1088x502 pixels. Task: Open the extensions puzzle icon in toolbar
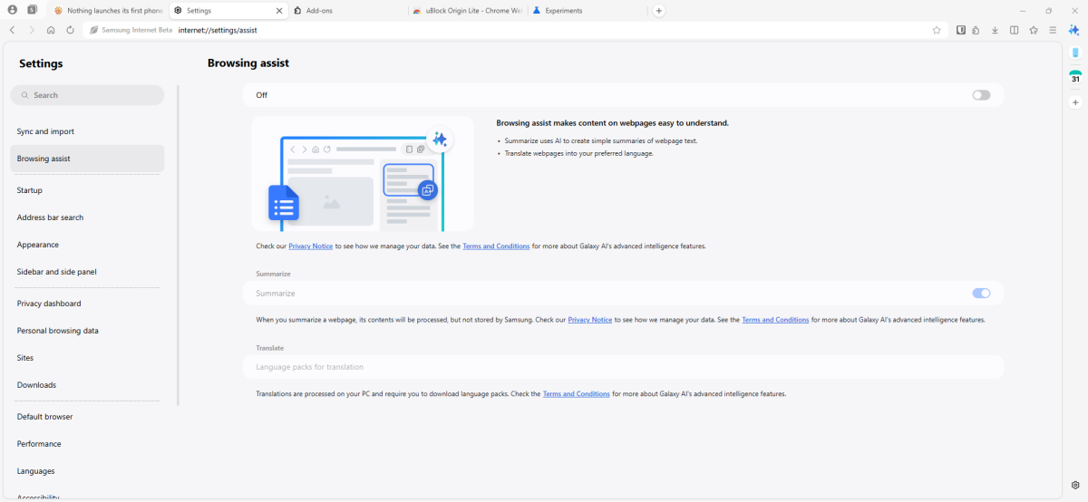point(976,30)
